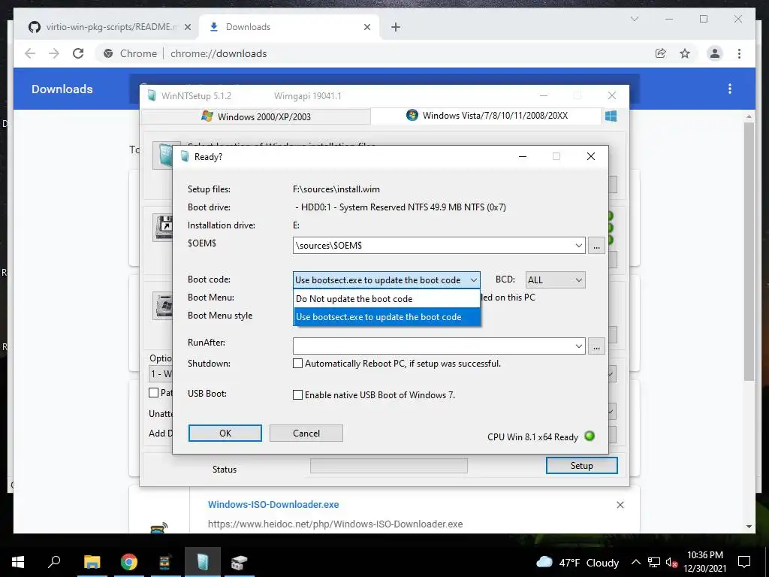This screenshot has height=577, width=769.
Task: Go forward in Chrome
Action: (54, 53)
